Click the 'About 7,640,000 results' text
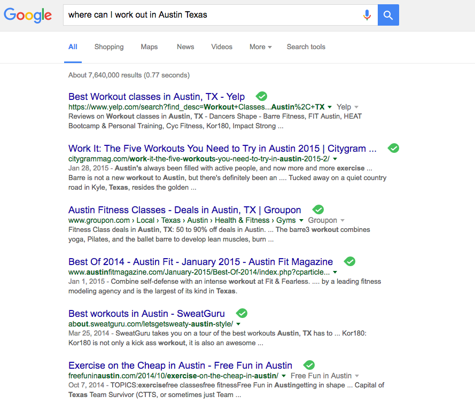This screenshot has width=475, height=404. click(105, 75)
